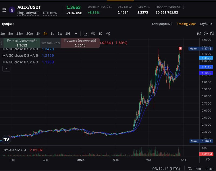This screenshot has width=216, height=171.
Task: Click the 2024 label on time axis
Action: tap(81, 160)
